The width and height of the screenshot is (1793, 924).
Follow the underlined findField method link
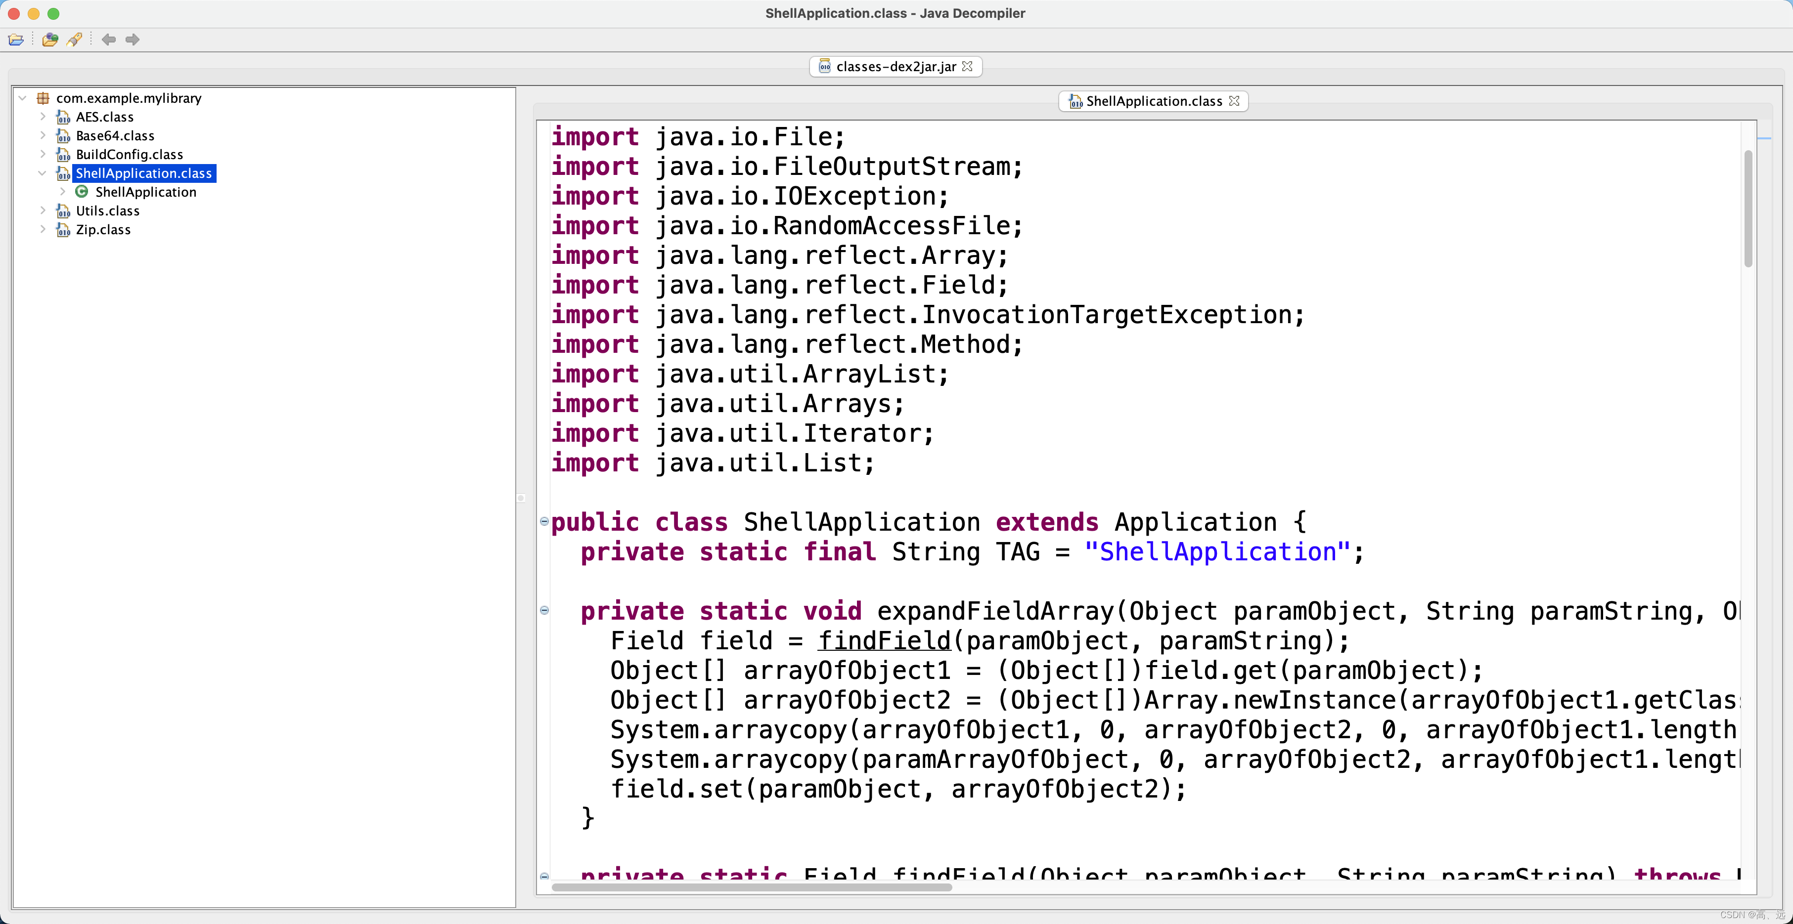click(x=884, y=641)
